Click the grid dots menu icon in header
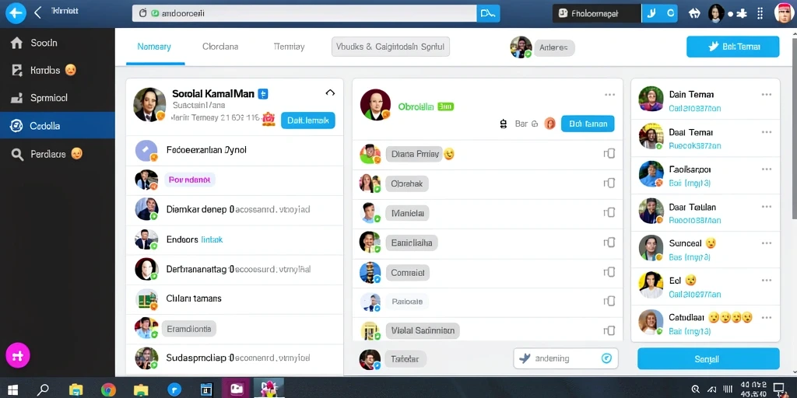 (x=760, y=13)
